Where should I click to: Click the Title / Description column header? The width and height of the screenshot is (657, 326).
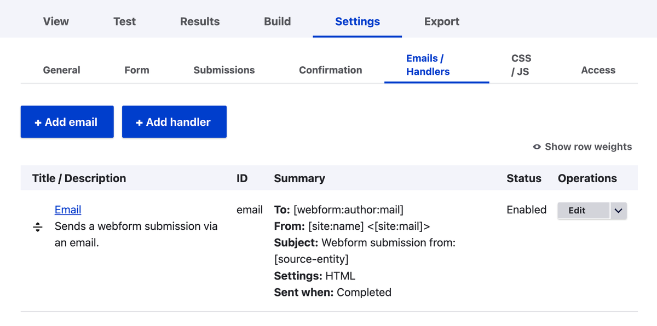[79, 178]
